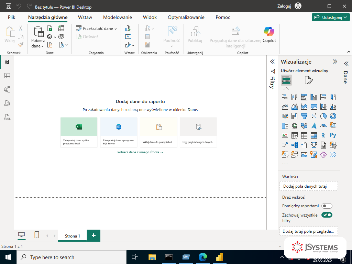Select the Excel workbook data source icon in the ribbon
The width and height of the screenshot is (352, 264).
click(x=50, y=28)
